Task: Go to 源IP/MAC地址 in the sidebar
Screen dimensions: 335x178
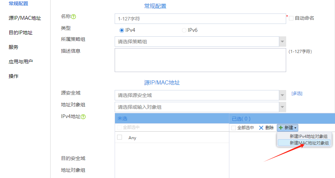Action: (25, 18)
